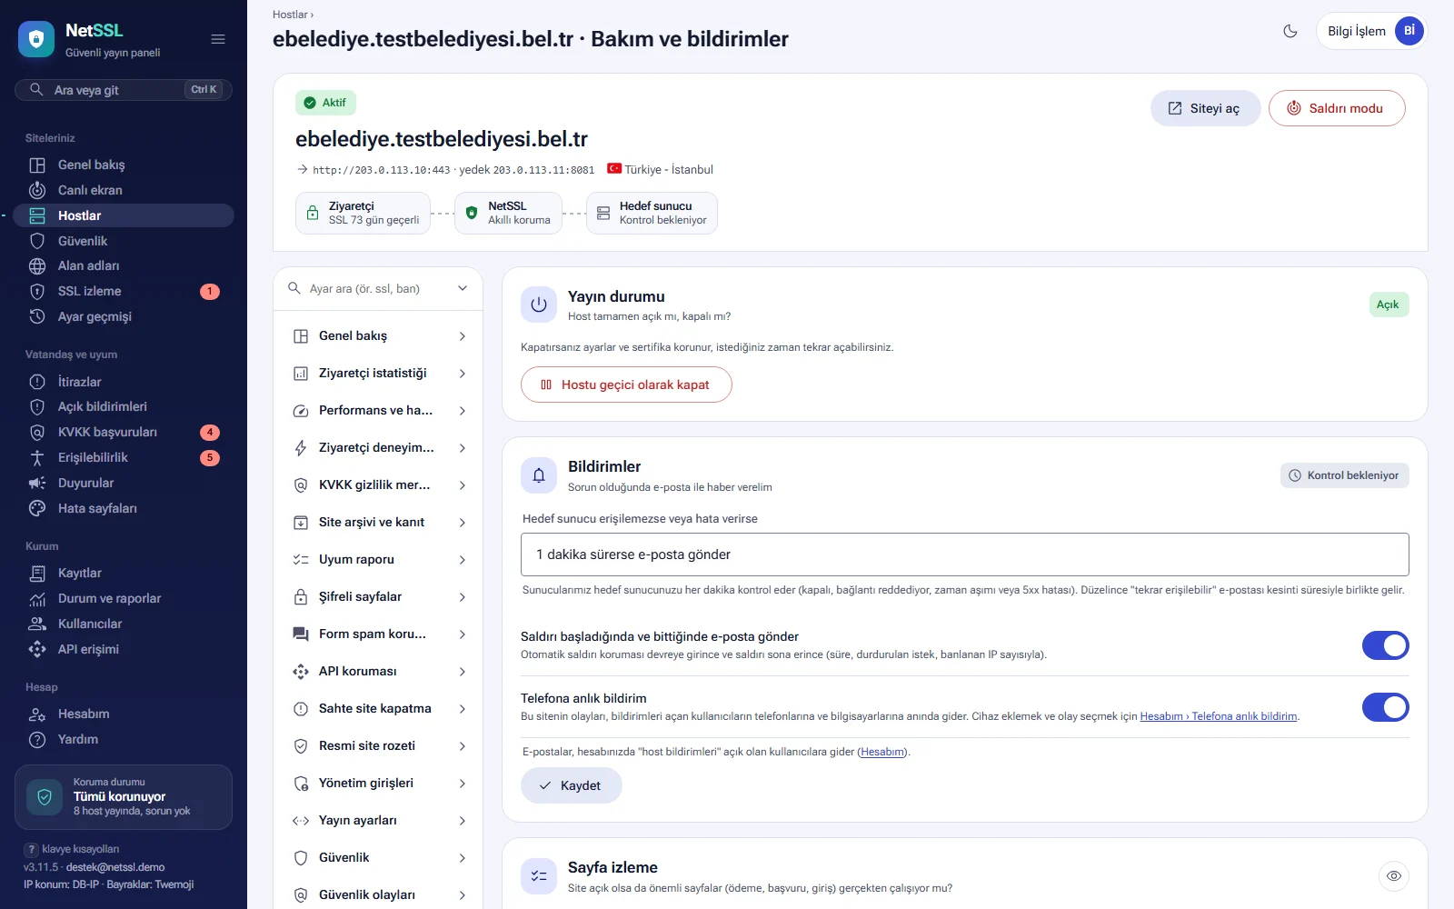Click the checklist icon beside Sayfa izleme
Image resolution: width=1454 pixels, height=909 pixels.
coord(539,876)
